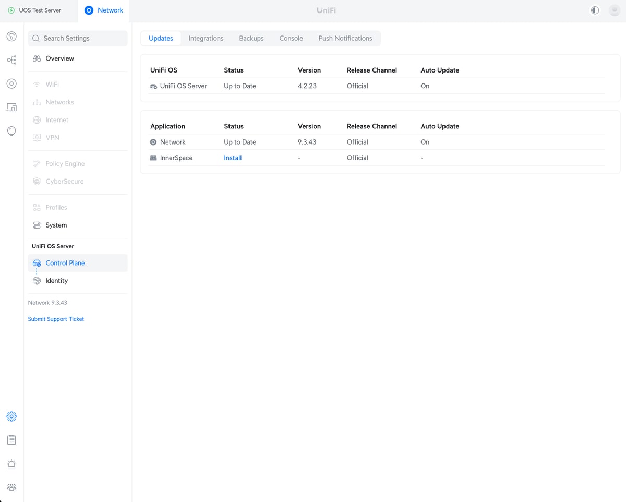Image resolution: width=626 pixels, height=502 pixels.
Task: Switch to the Integrations tab
Action: (x=206, y=38)
